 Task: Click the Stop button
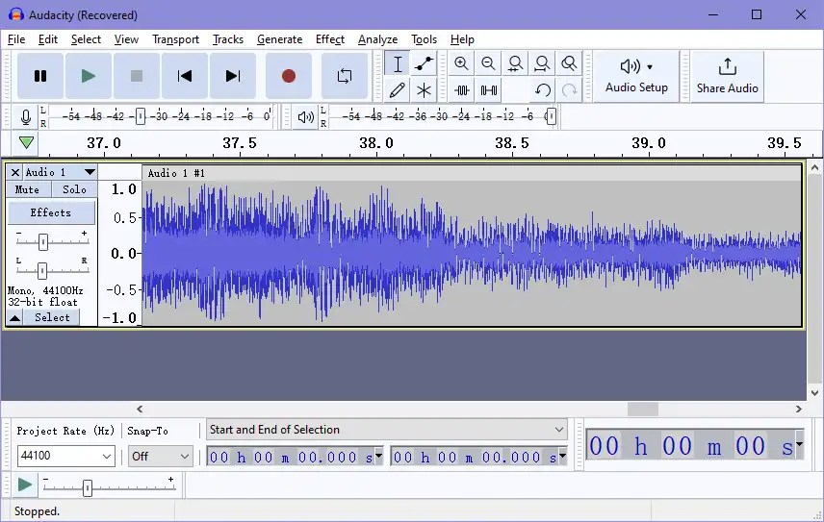pos(137,76)
